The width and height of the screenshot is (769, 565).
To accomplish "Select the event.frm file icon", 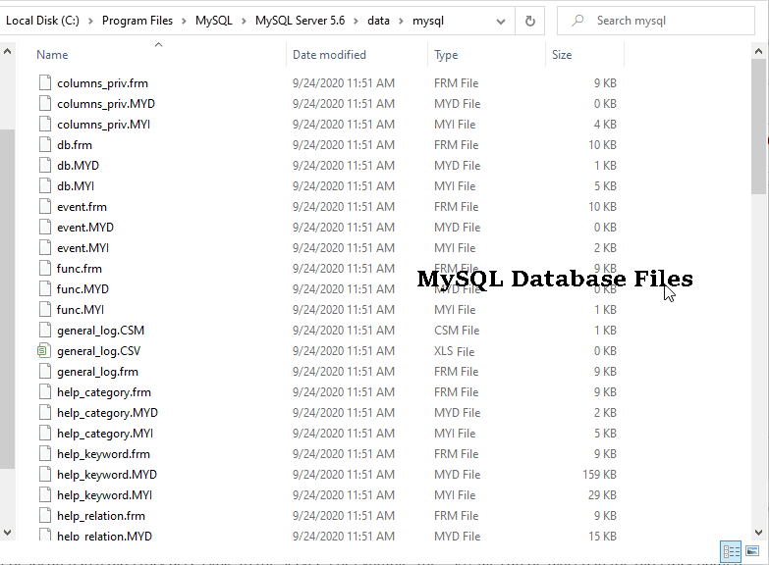I will click(44, 207).
